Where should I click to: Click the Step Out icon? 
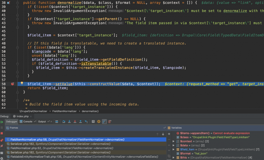[80, 121]
